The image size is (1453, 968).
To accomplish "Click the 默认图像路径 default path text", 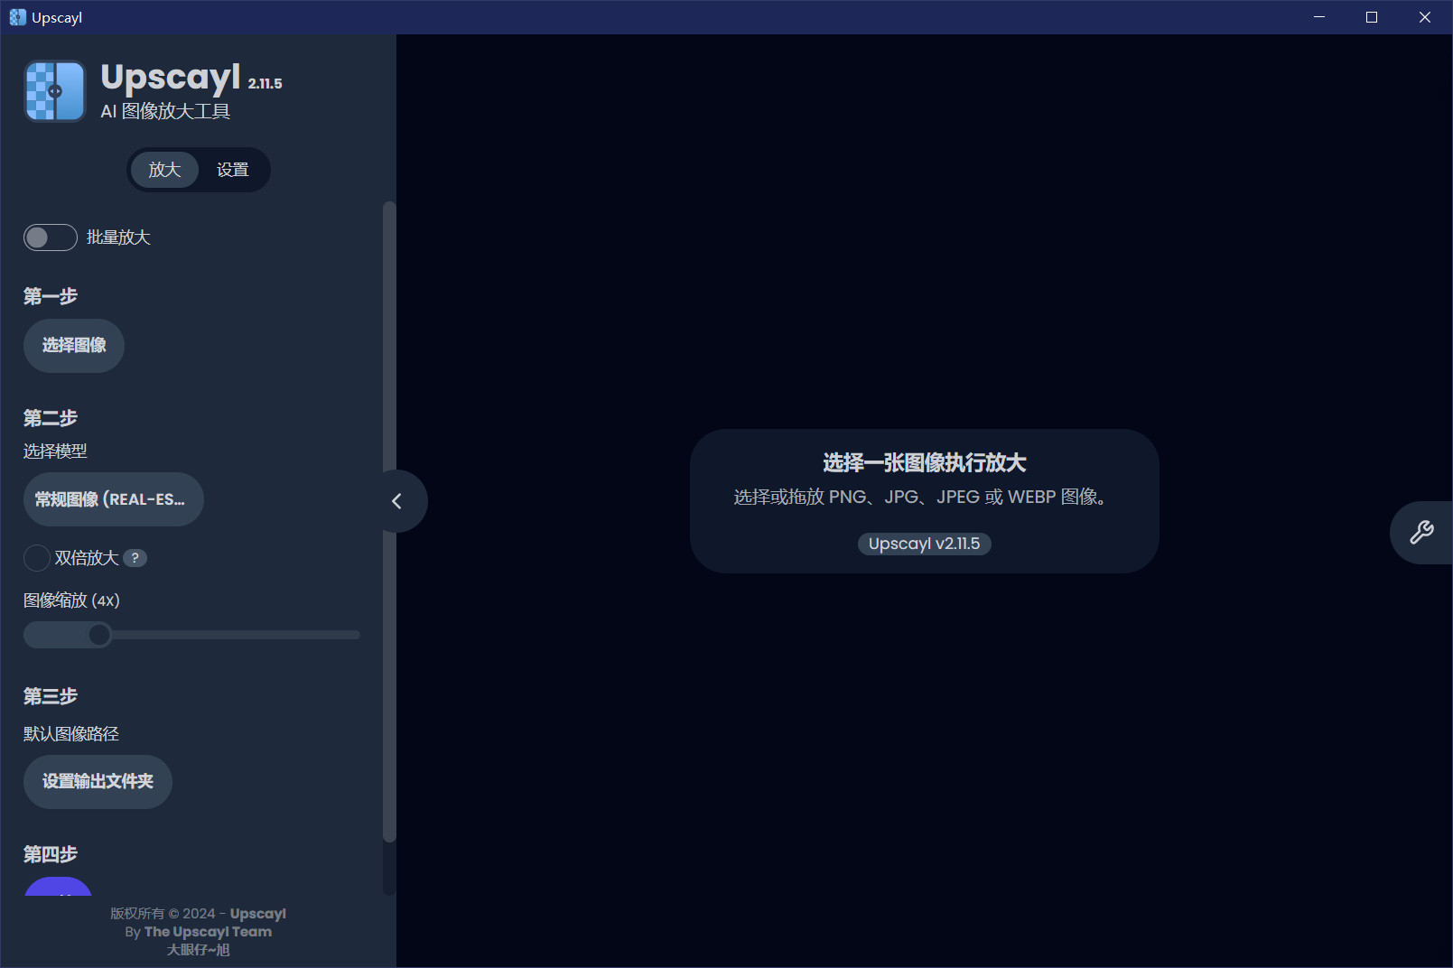I will point(71,734).
